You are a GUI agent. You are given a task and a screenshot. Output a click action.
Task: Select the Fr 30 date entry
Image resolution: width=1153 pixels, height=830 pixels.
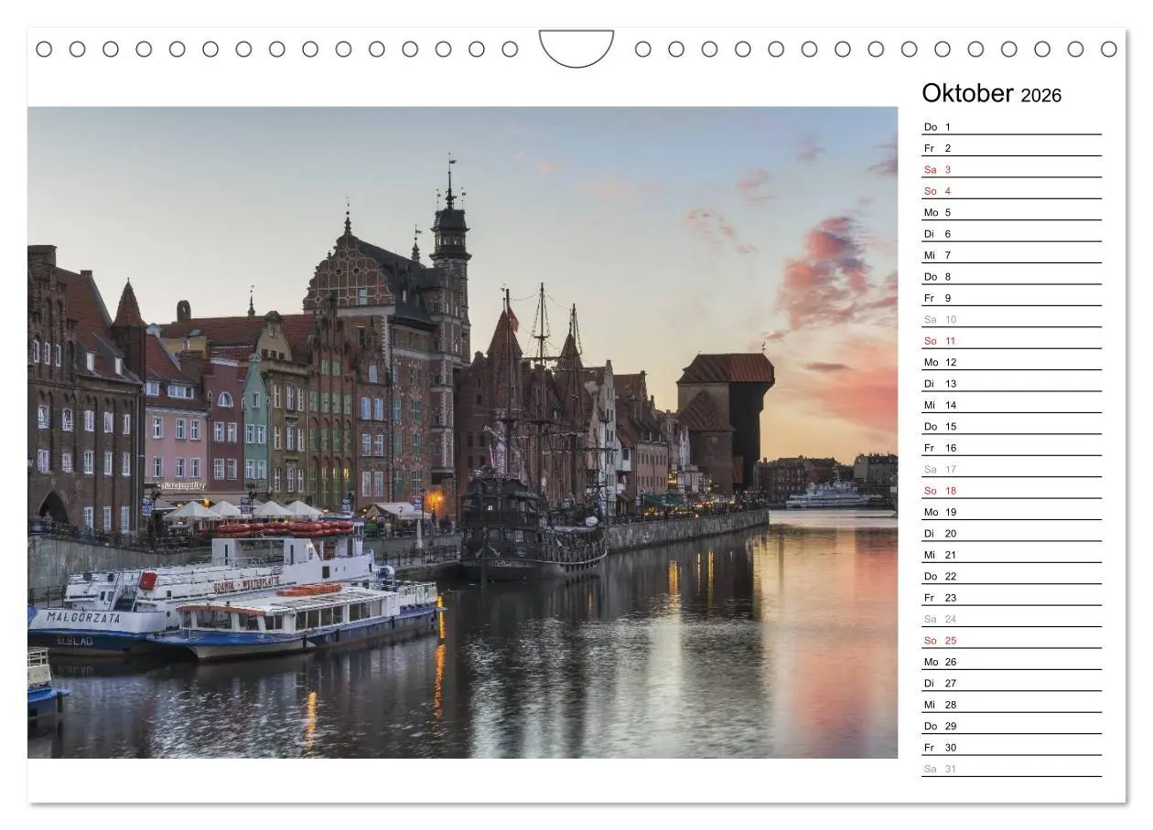(x=936, y=747)
